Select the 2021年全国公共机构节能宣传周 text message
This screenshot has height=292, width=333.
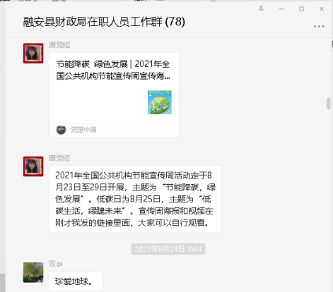(x=135, y=199)
